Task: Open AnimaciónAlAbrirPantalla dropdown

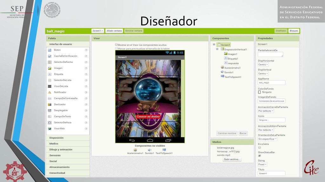Action: [266, 130]
